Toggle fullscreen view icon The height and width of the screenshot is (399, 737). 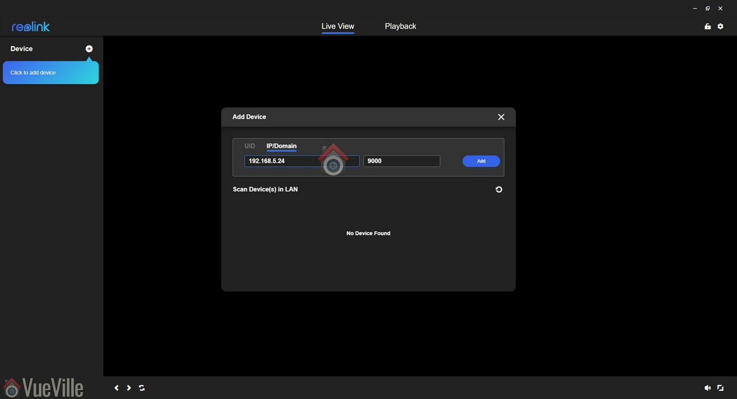720,388
